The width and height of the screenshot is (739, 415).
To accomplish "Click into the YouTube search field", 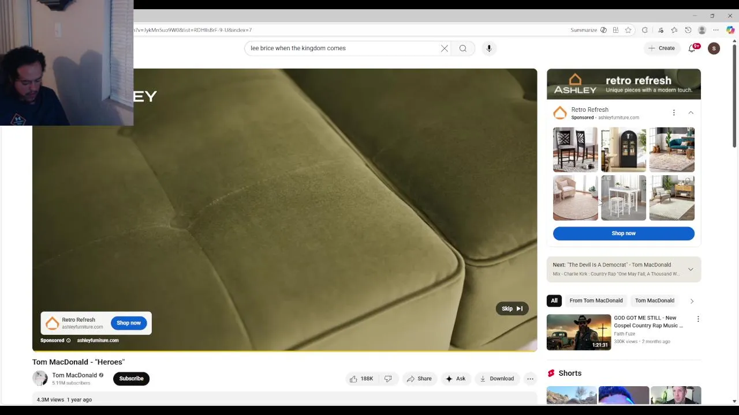I will click(x=341, y=48).
